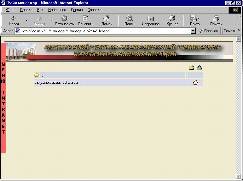243x181 pixels.
Task: Click the Переход (Go) button
Action: 209,31
